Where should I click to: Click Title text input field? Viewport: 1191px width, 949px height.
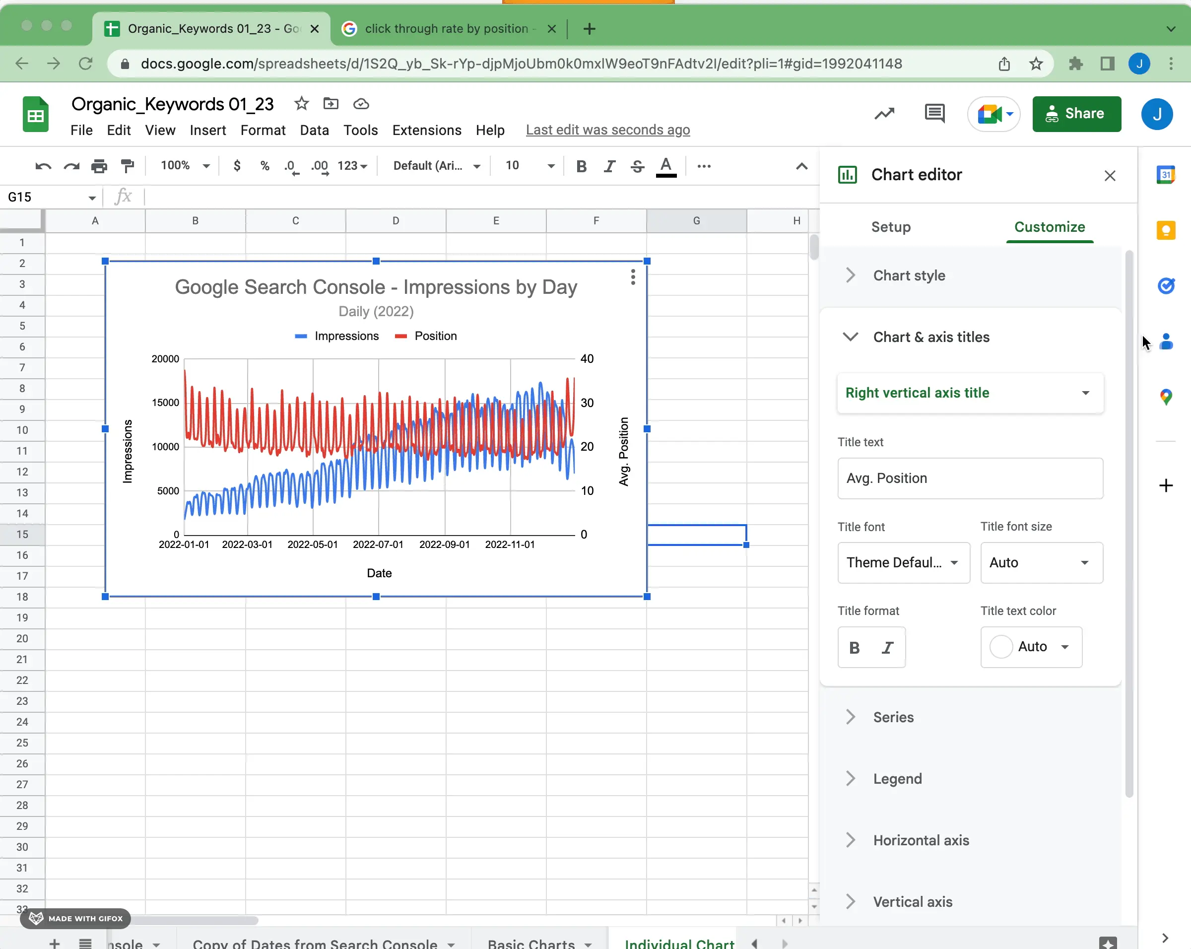pyautogui.click(x=969, y=477)
